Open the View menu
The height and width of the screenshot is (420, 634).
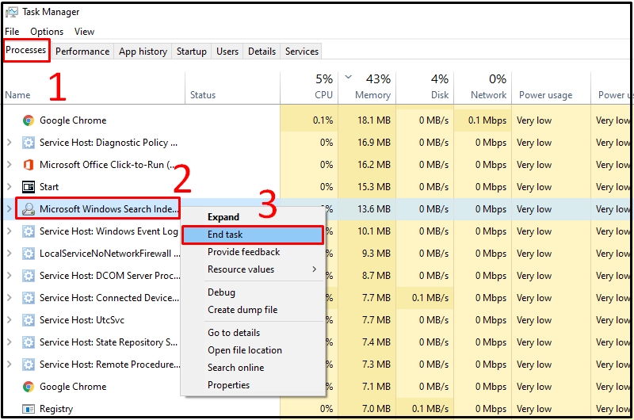coord(84,32)
